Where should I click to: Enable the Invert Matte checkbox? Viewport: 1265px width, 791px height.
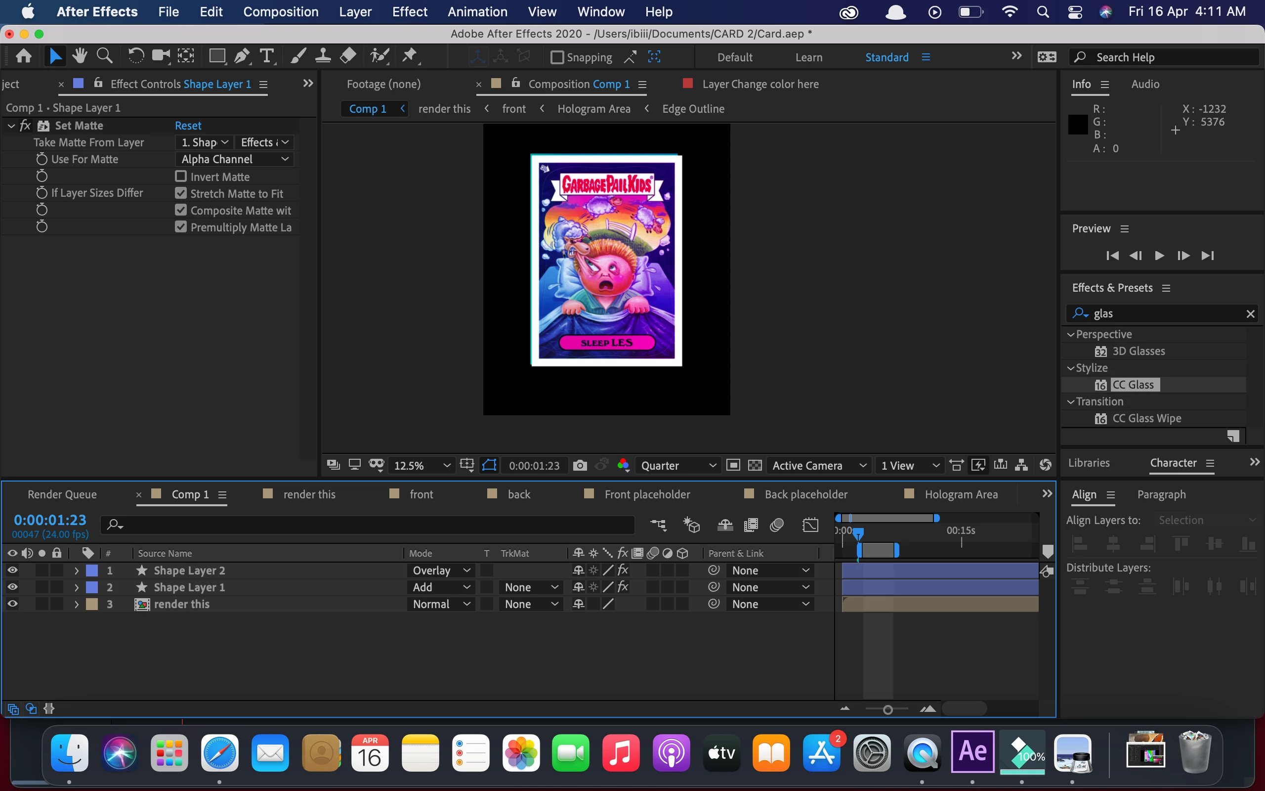pos(181,176)
